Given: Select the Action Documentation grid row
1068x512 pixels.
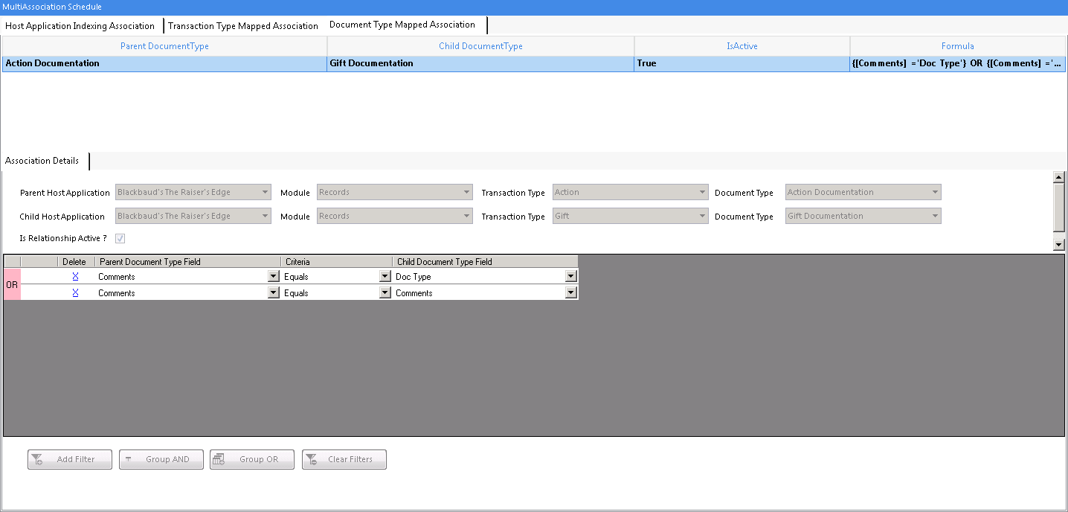Looking at the screenshot, I should 533,63.
